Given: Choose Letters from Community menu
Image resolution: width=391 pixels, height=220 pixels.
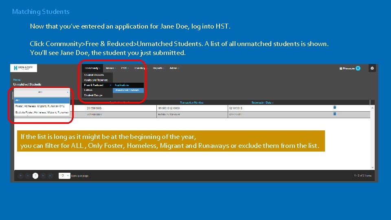Looking at the screenshot, I should (x=97, y=90).
